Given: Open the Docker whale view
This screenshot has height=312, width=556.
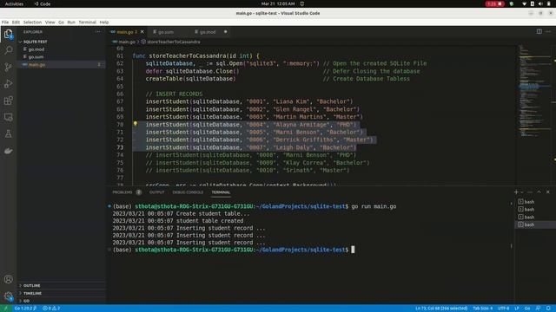Looking at the screenshot, I should pyautogui.click(x=8, y=151).
